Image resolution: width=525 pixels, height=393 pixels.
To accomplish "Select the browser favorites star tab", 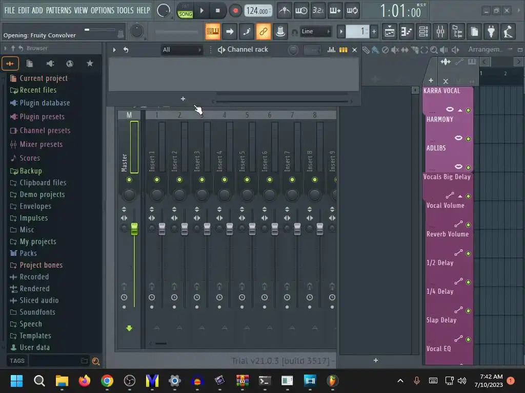I will coord(90,63).
